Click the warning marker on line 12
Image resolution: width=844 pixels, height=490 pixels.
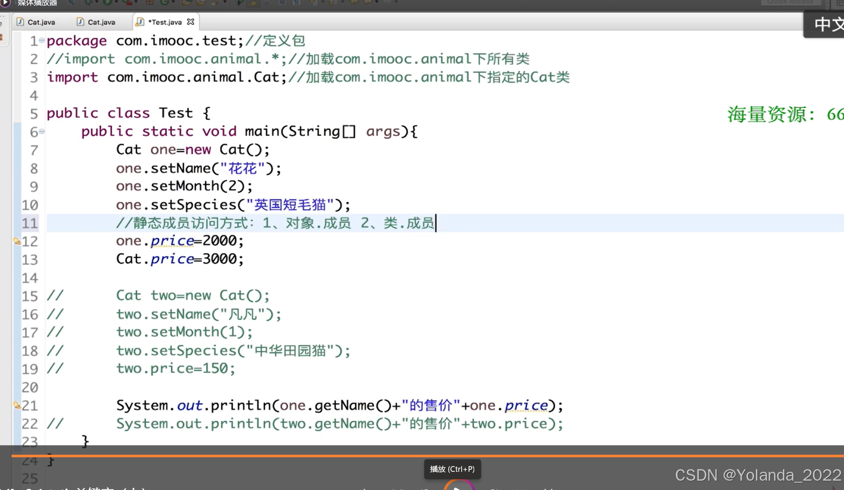point(17,241)
